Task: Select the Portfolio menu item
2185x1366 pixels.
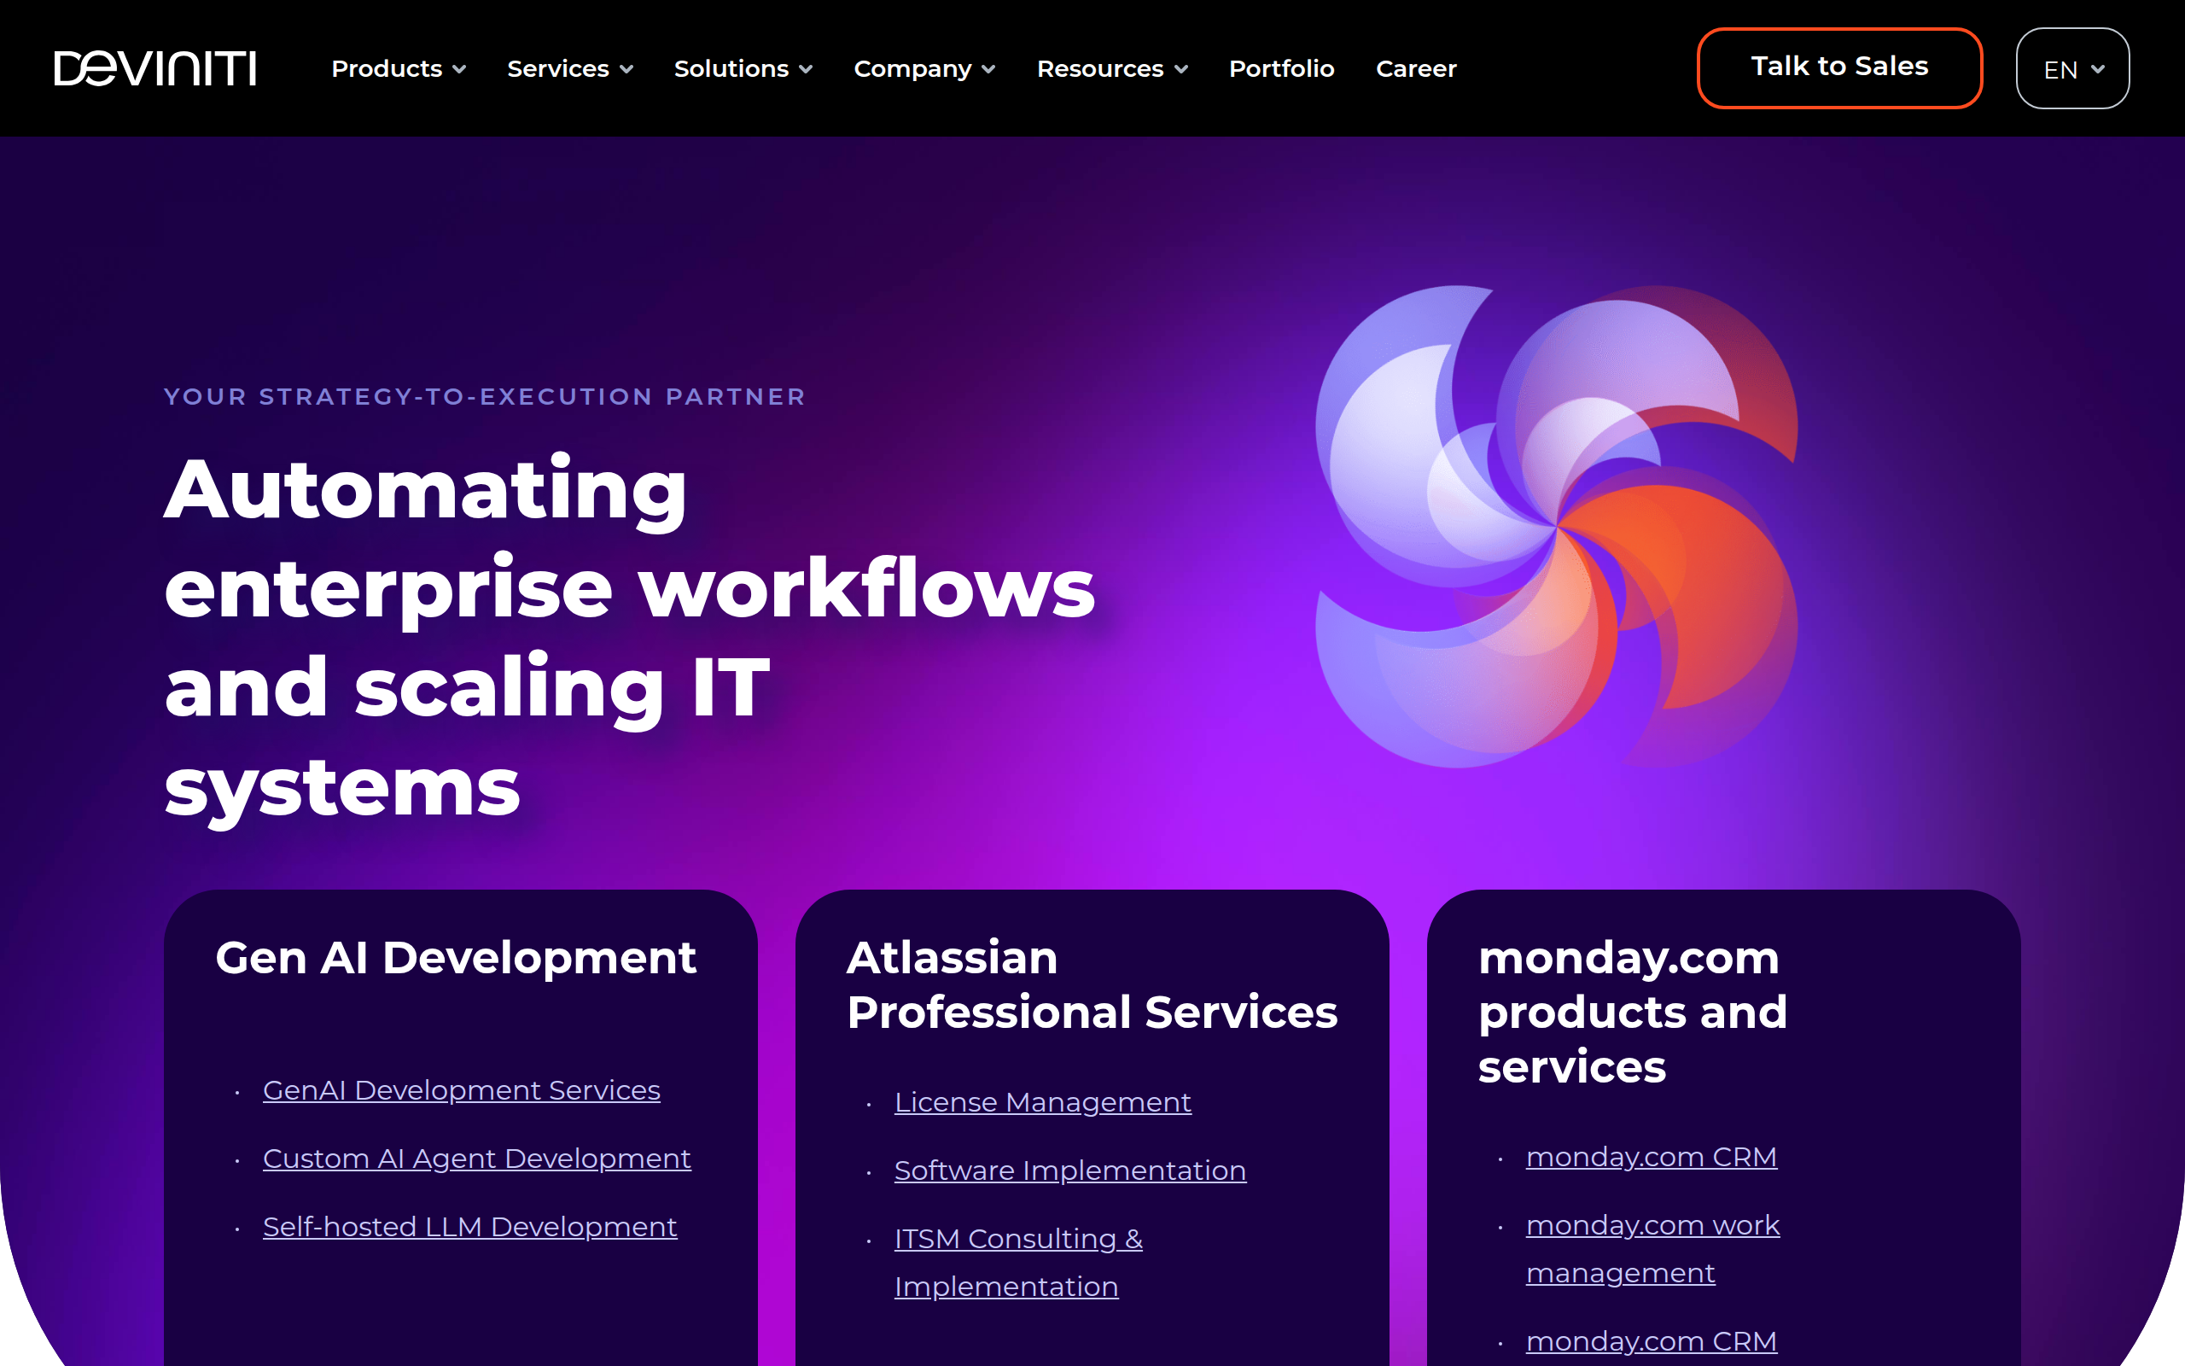Action: click(x=1281, y=67)
